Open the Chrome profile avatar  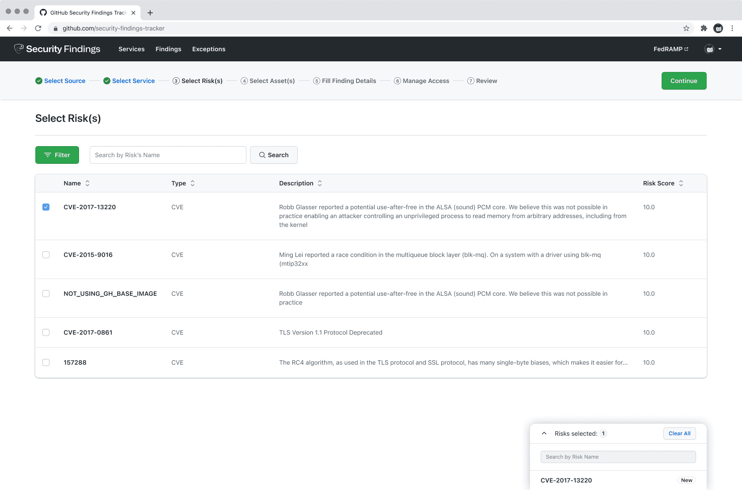pos(718,28)
